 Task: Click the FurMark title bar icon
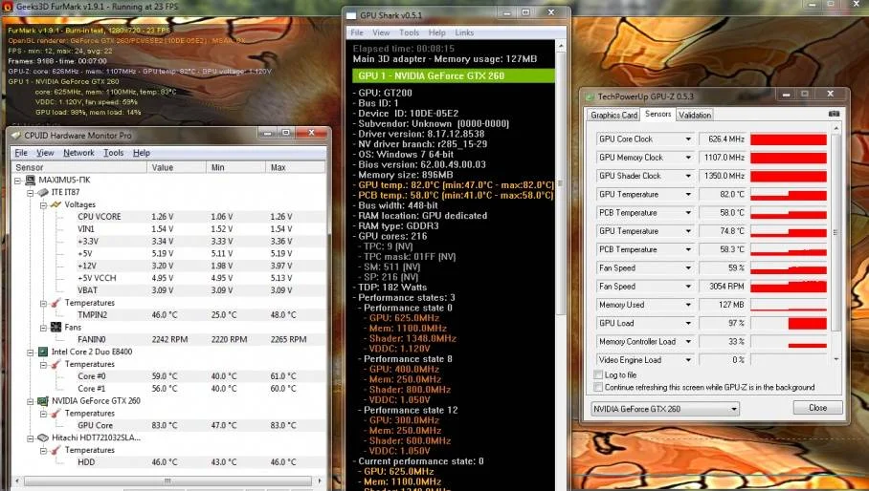(x=8, y=7)
